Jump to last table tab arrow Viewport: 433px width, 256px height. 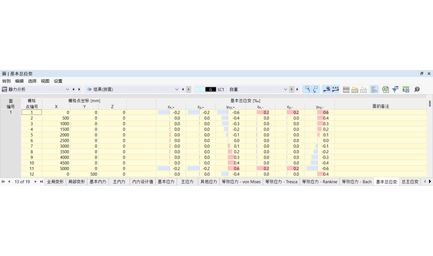pyautogui.click(x=42, y=181)
